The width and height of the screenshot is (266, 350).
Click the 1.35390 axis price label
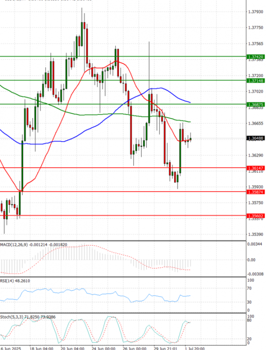point(256,235)
